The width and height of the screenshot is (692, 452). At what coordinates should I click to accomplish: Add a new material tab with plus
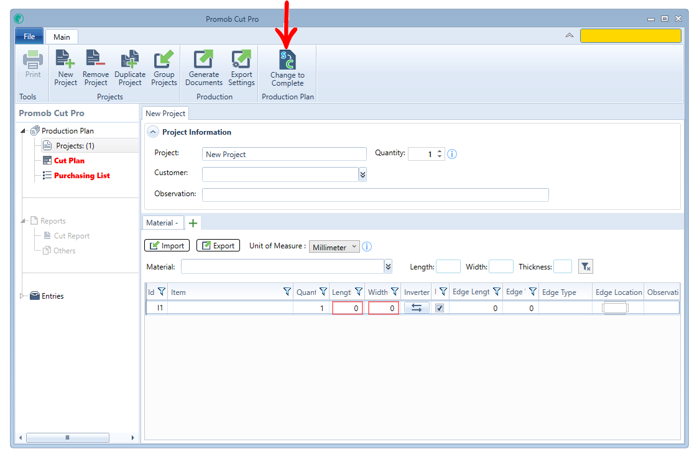193,224
